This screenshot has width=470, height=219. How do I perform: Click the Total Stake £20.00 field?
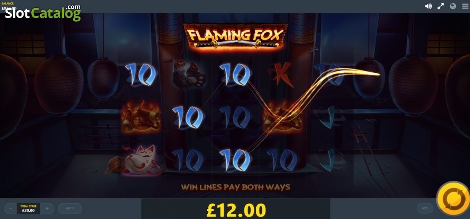tap(29, 208)
